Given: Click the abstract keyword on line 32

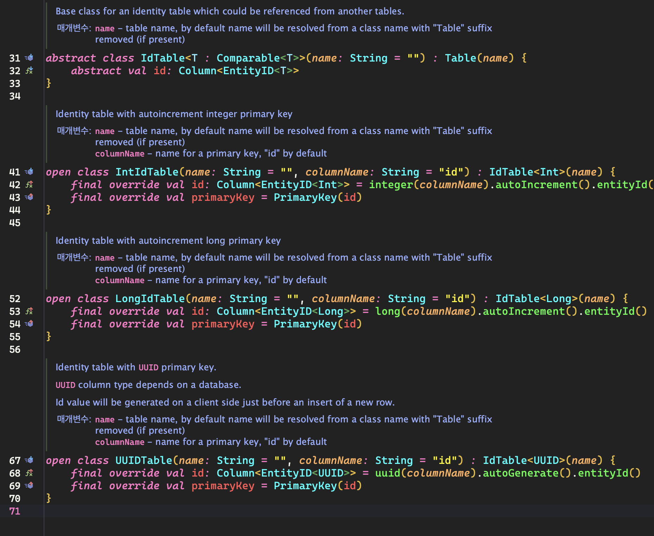Looking at the screenshot, I should click(x=96, y=71).
